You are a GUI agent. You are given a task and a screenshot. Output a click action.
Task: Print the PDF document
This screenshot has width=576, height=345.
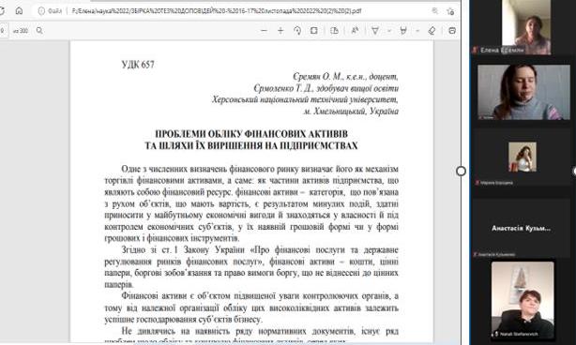tap(452, 31)
